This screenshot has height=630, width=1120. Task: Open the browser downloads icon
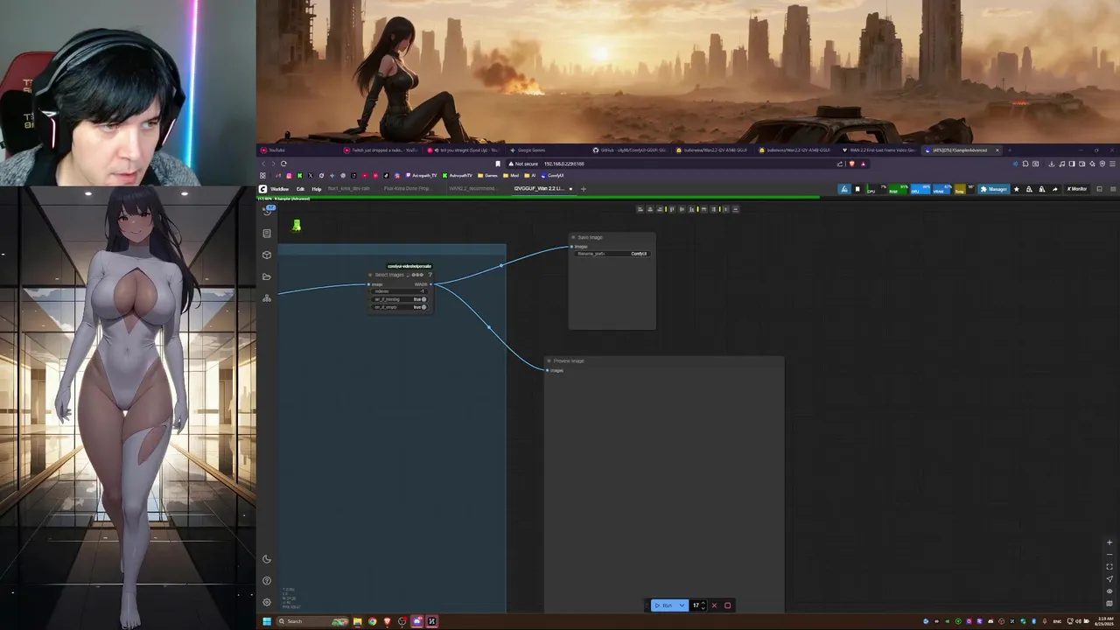(1051, 164)
